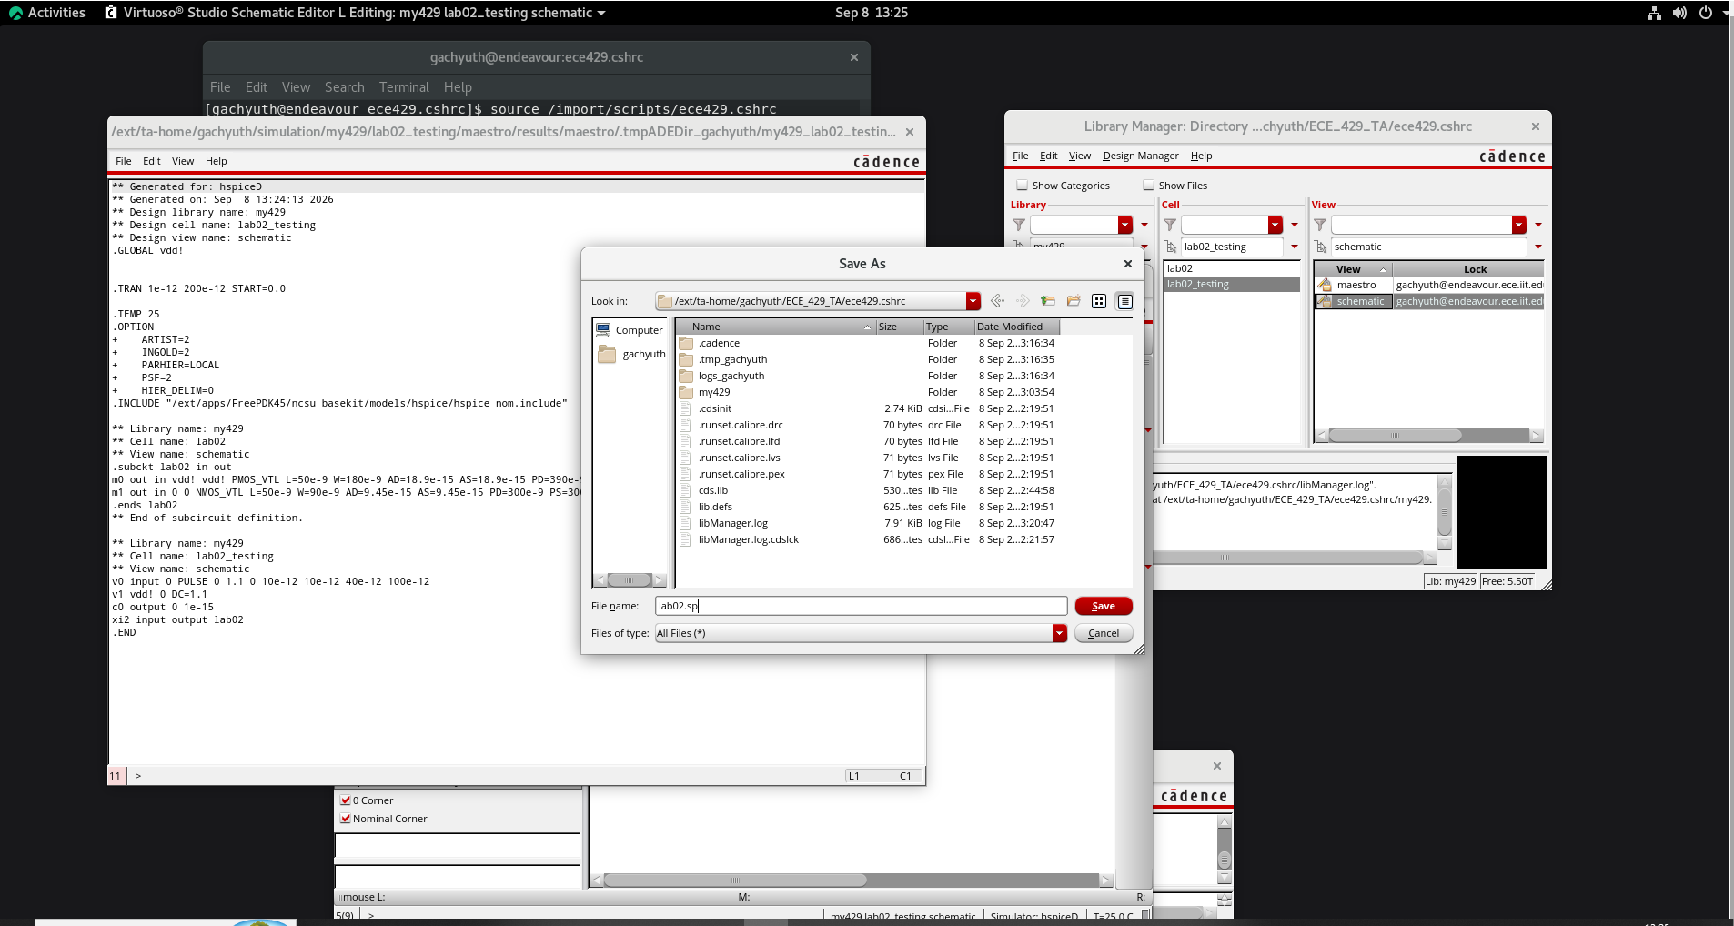This screenshot has width=1734, height=926.
Task: Open View menu in netlist viewer
Action: (183, 161)
